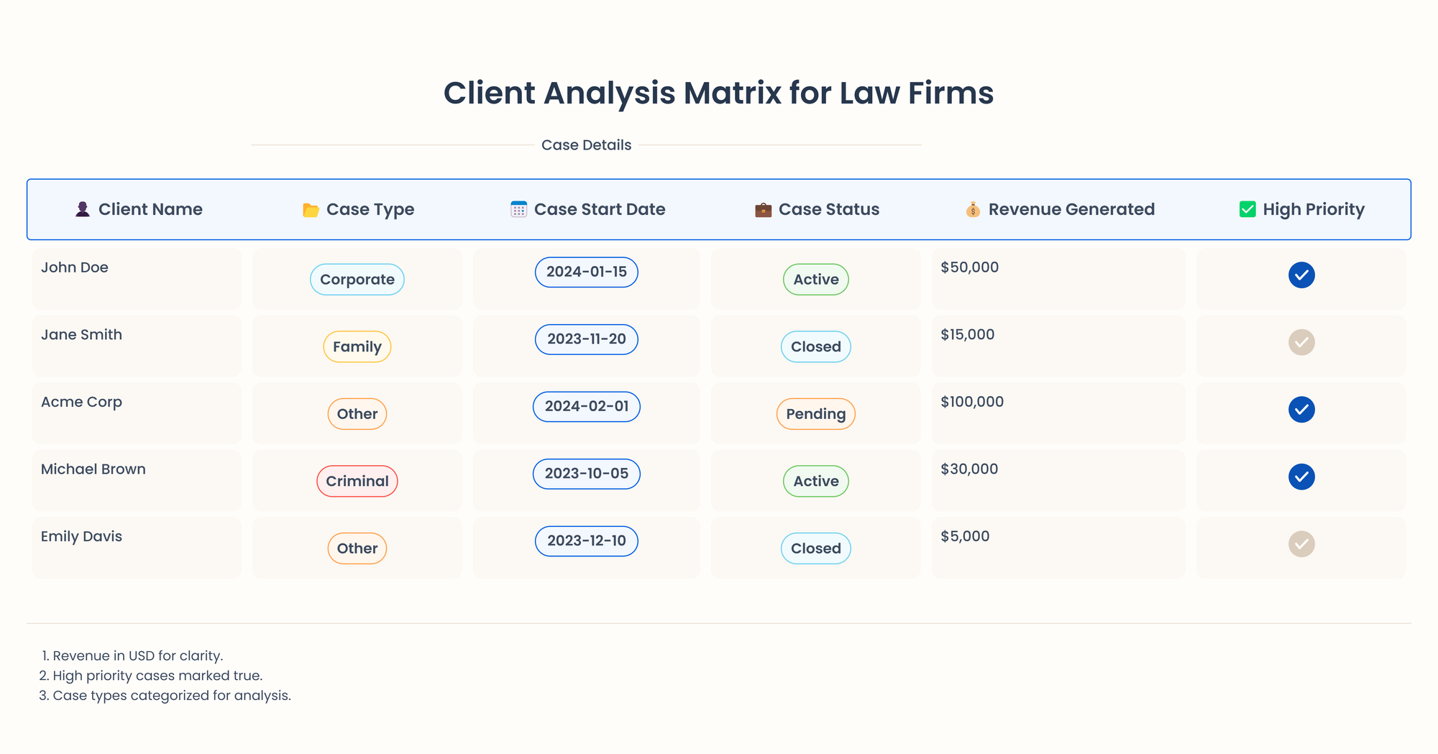The width and height of the screenshot is (1438, 754).
Task: Click the money bag icon beside Revenue Generated
Action: (973, 209)
